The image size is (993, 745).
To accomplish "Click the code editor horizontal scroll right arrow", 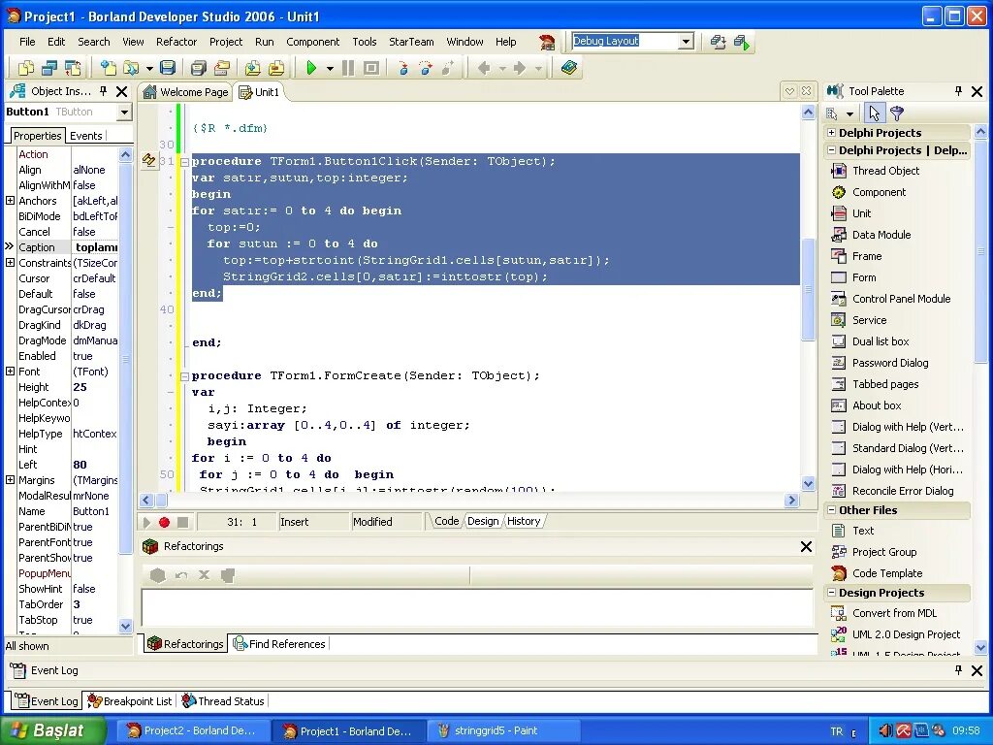I will click(791, 500).
